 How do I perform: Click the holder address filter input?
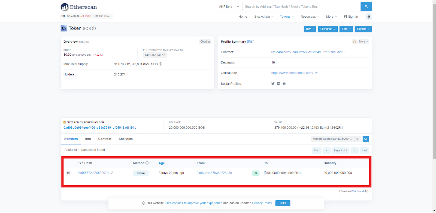[333, 139]
